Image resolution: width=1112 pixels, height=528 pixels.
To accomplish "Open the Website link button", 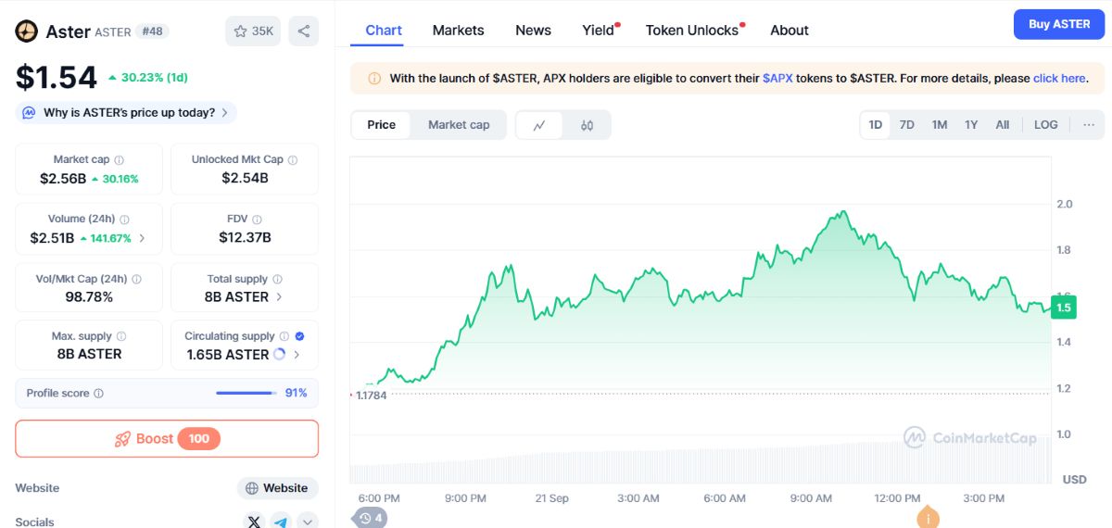I will tap(277, 488).
